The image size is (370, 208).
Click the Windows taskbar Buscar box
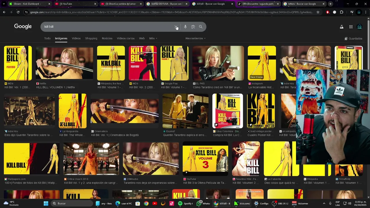(x=72, y=203)
